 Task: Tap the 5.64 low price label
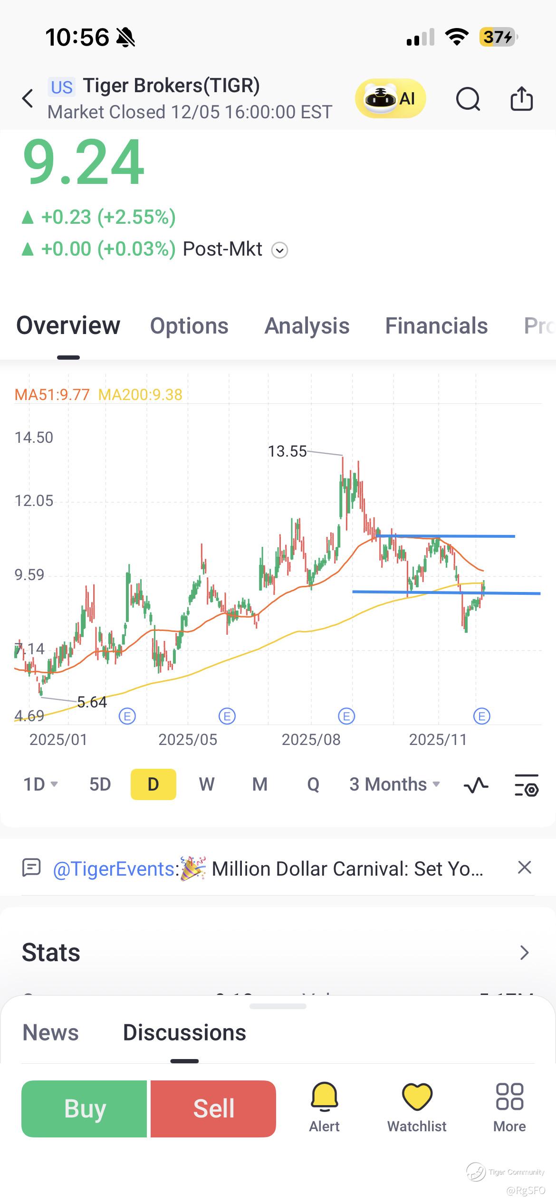point(92,702)
